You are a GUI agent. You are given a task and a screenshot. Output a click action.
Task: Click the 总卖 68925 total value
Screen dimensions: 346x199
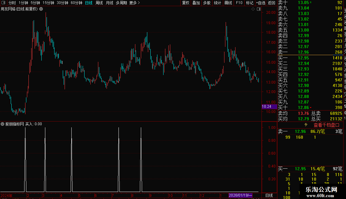pyautogui.click(x=336, y=113)
